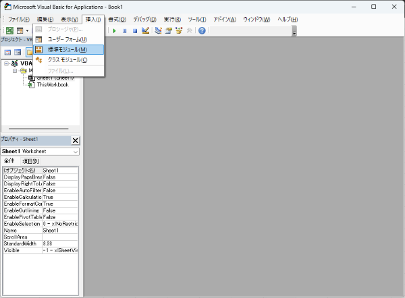Switch to the 全体 properties tab
This screenshot has width=405, height=298.
coord(9,161)
